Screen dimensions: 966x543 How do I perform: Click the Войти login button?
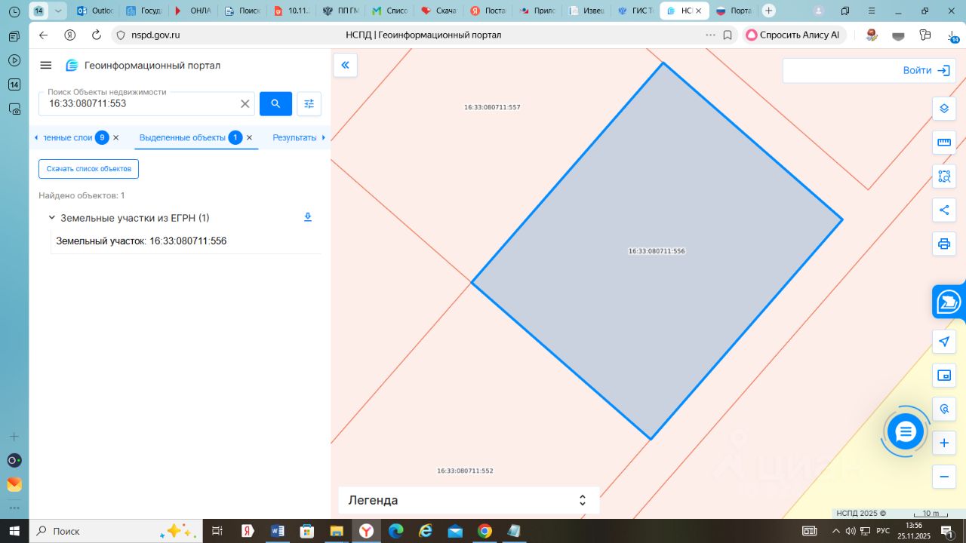[926, 70]
